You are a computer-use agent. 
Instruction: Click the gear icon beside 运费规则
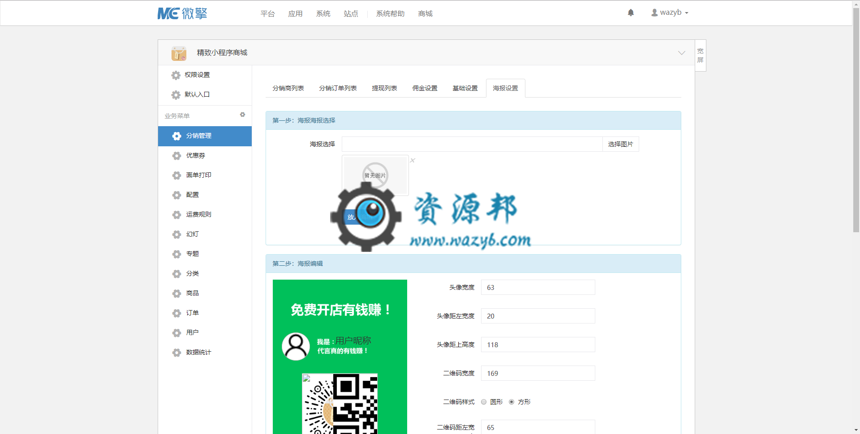pos(177,215)
